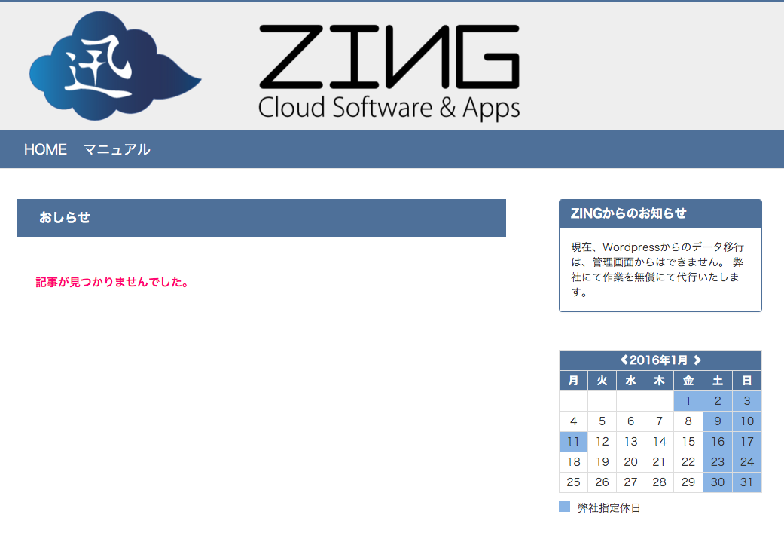Image resolution: width=784 pixels, height=539 pixels.
Task: Click the ZING Cloud Software & Apps title
Action: (389, 72)
